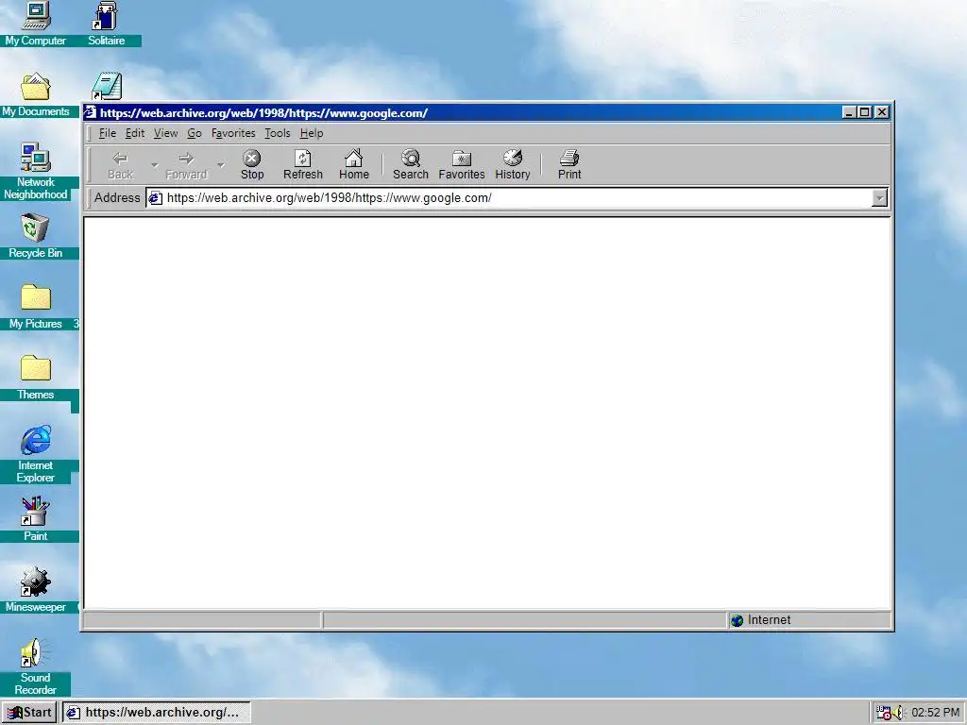Maximize the Internet Explorer window
The image size is (967, 725).
(865, 112)
